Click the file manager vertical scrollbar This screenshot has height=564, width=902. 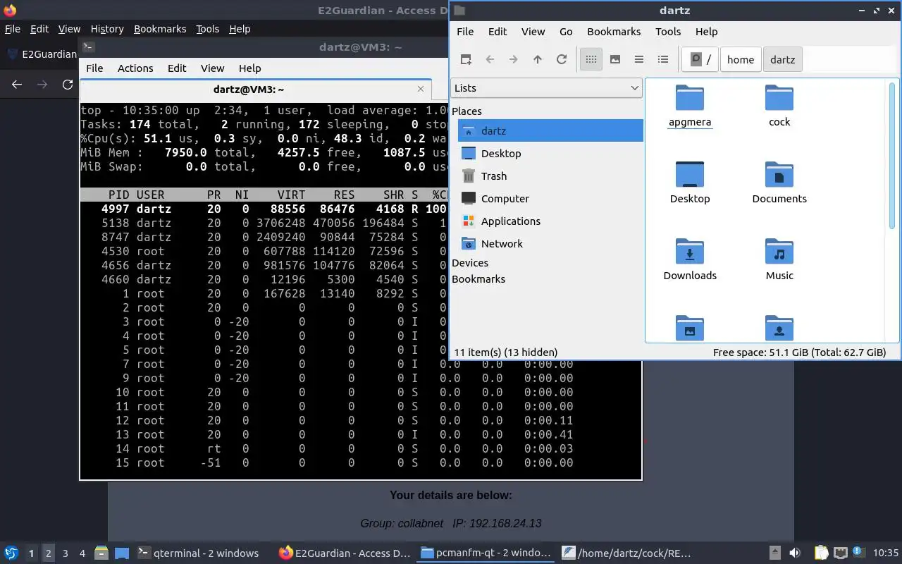(892, 155)
